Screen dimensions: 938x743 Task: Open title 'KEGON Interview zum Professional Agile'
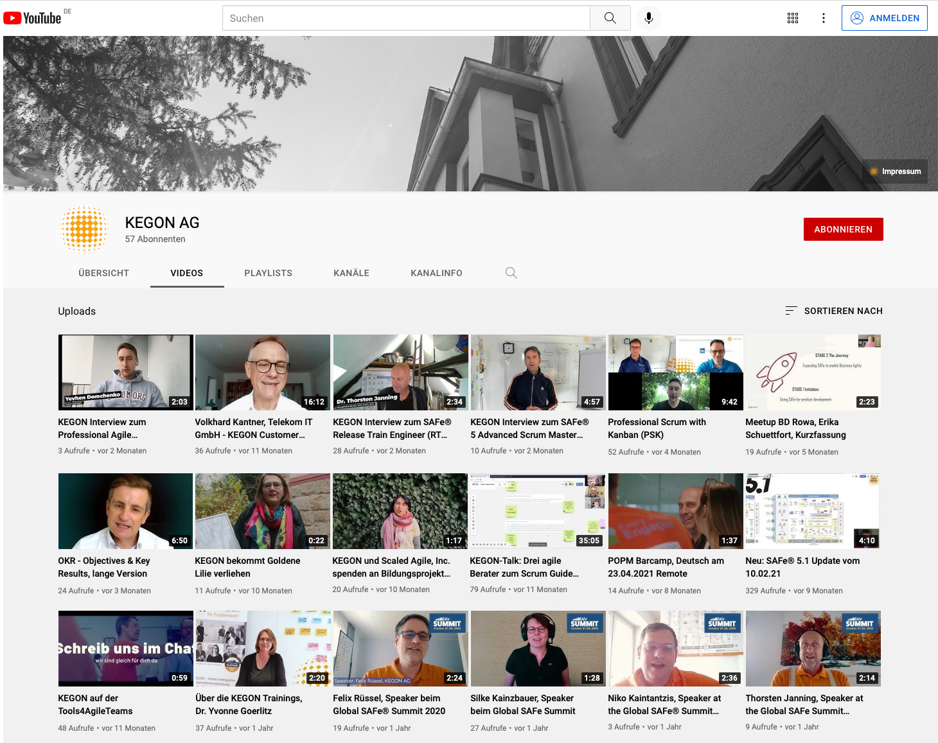pos(102,428)
